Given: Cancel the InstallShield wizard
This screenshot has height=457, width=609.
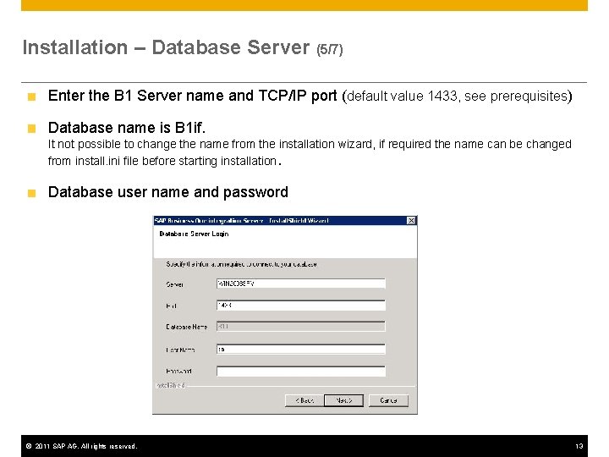Looking at the screenshot, I should click(388, 400).
